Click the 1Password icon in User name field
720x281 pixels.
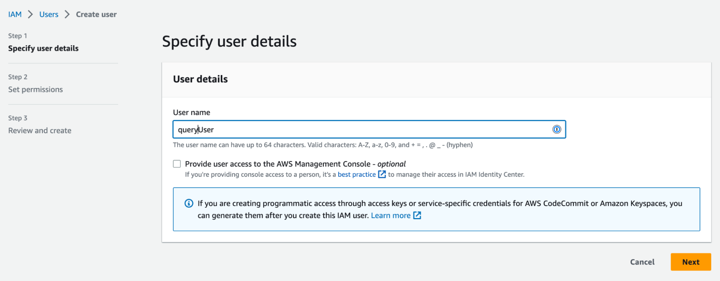[556, 129]
